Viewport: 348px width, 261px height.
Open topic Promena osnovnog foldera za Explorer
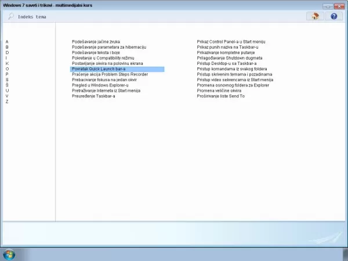pyautogui.click(x=233, y=85)
